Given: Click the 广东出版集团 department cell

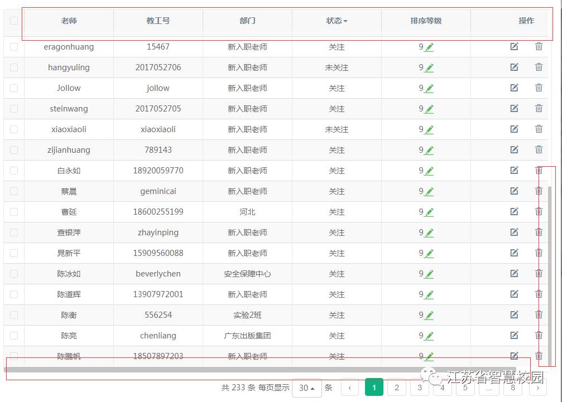Looking at the screenshot, I should point(247,336).
